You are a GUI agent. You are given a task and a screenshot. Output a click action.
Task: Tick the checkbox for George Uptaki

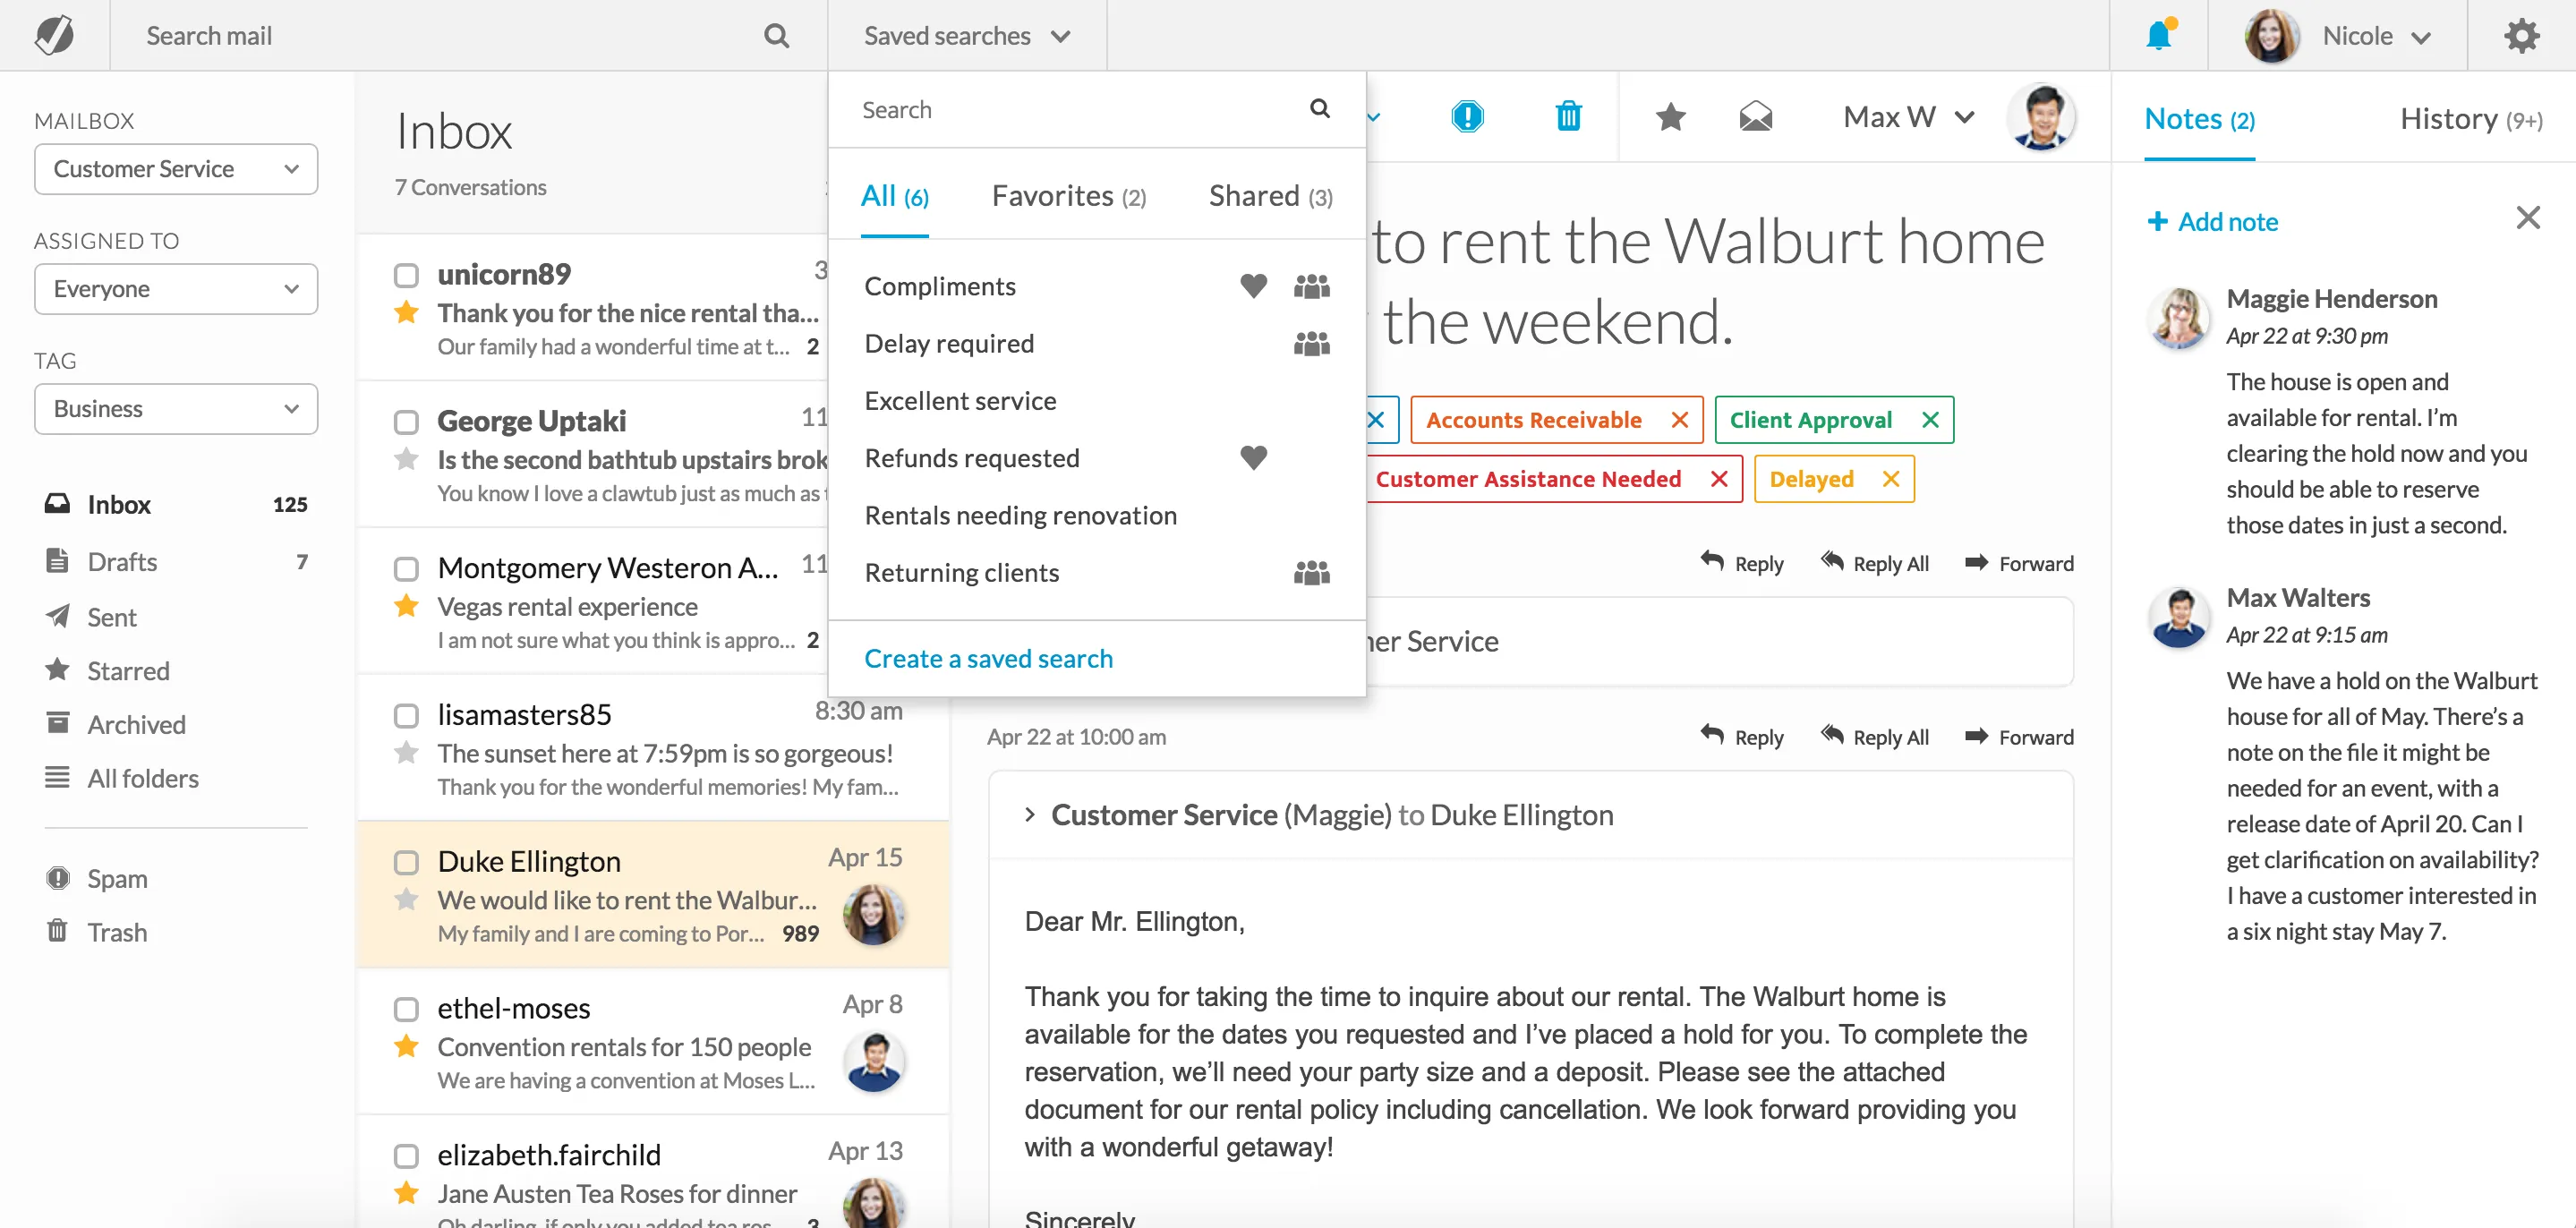(406, 421)
